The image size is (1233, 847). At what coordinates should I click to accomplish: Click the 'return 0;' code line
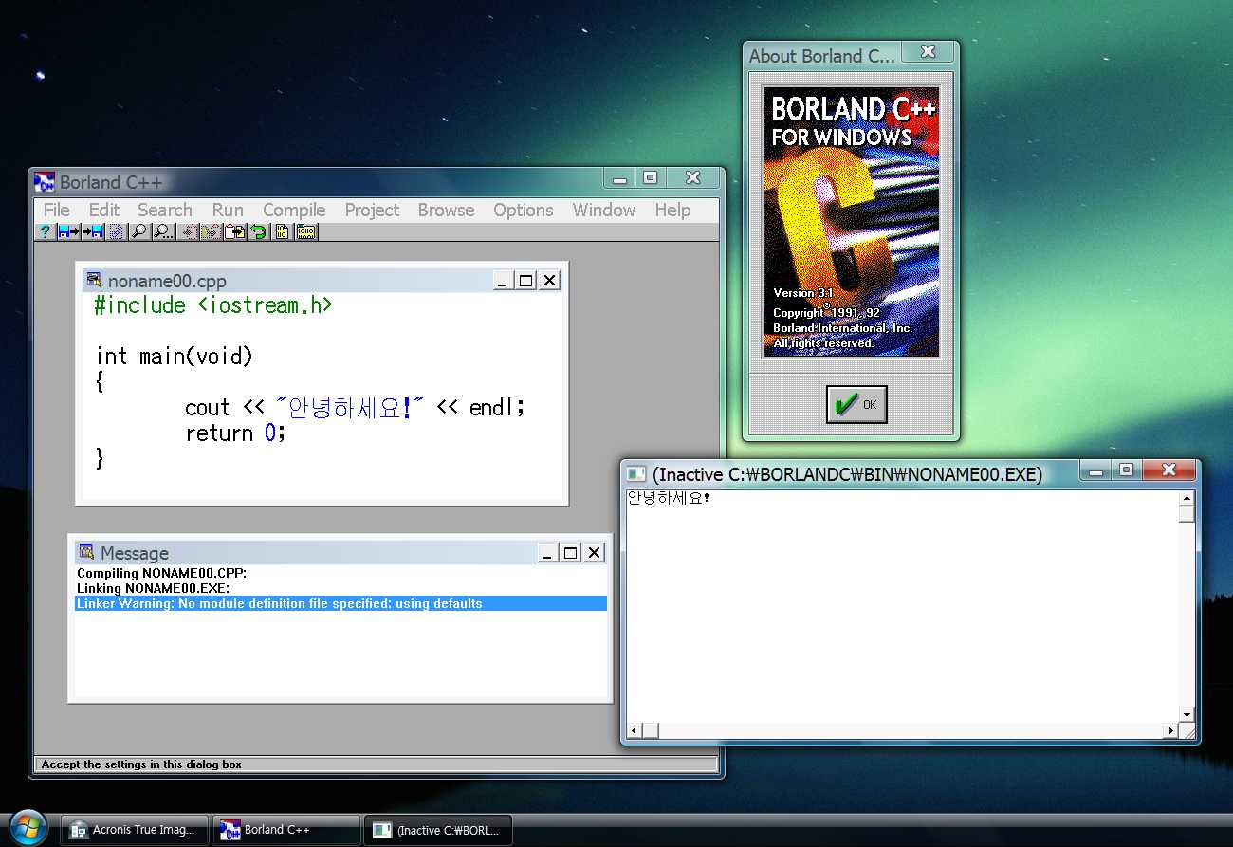(235, 433)
